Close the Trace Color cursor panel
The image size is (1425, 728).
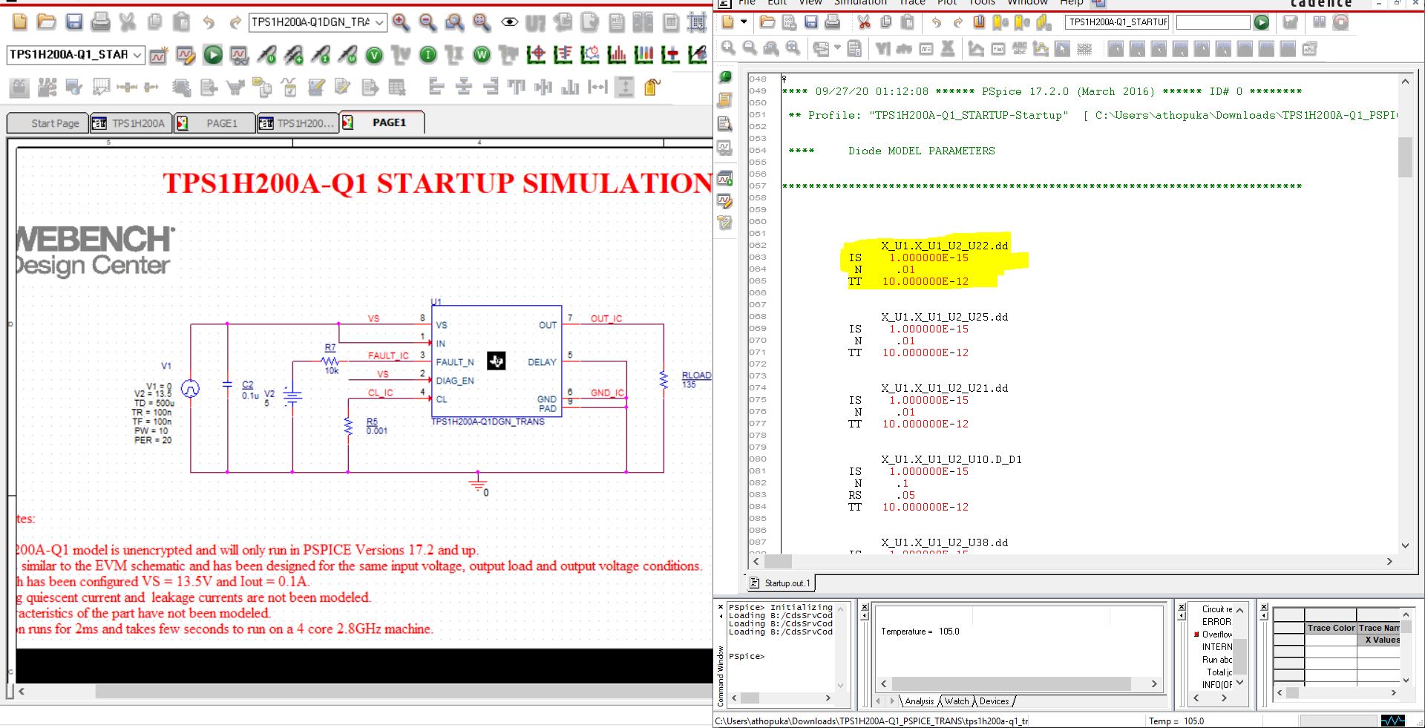click(1264, 607)
